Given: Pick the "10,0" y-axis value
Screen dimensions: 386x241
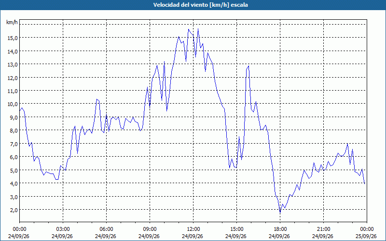Looking at the screenshot, I should [13, 104].
